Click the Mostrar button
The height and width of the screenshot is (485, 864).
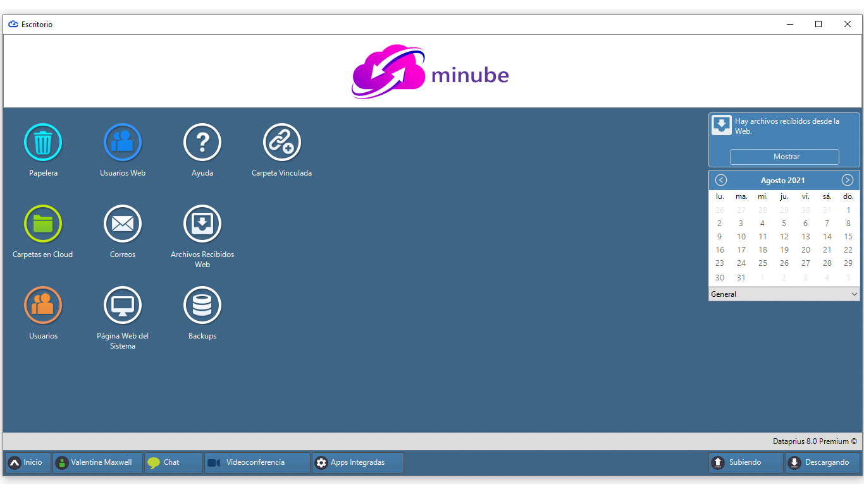tap(784, 157)
